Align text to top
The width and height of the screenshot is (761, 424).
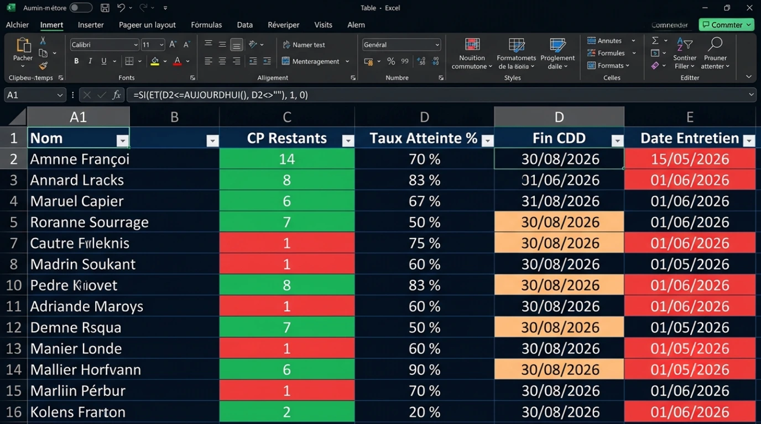point(209,44)
